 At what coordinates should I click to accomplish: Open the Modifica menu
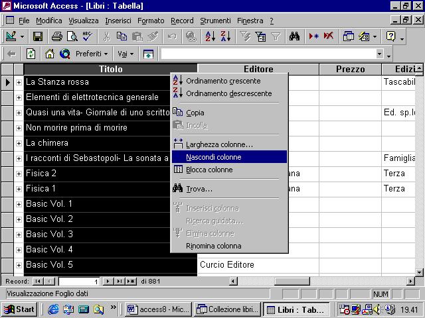(48, 21)
